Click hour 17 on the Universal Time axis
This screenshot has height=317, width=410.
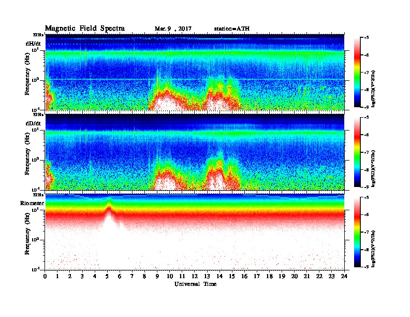pos(257,277)
